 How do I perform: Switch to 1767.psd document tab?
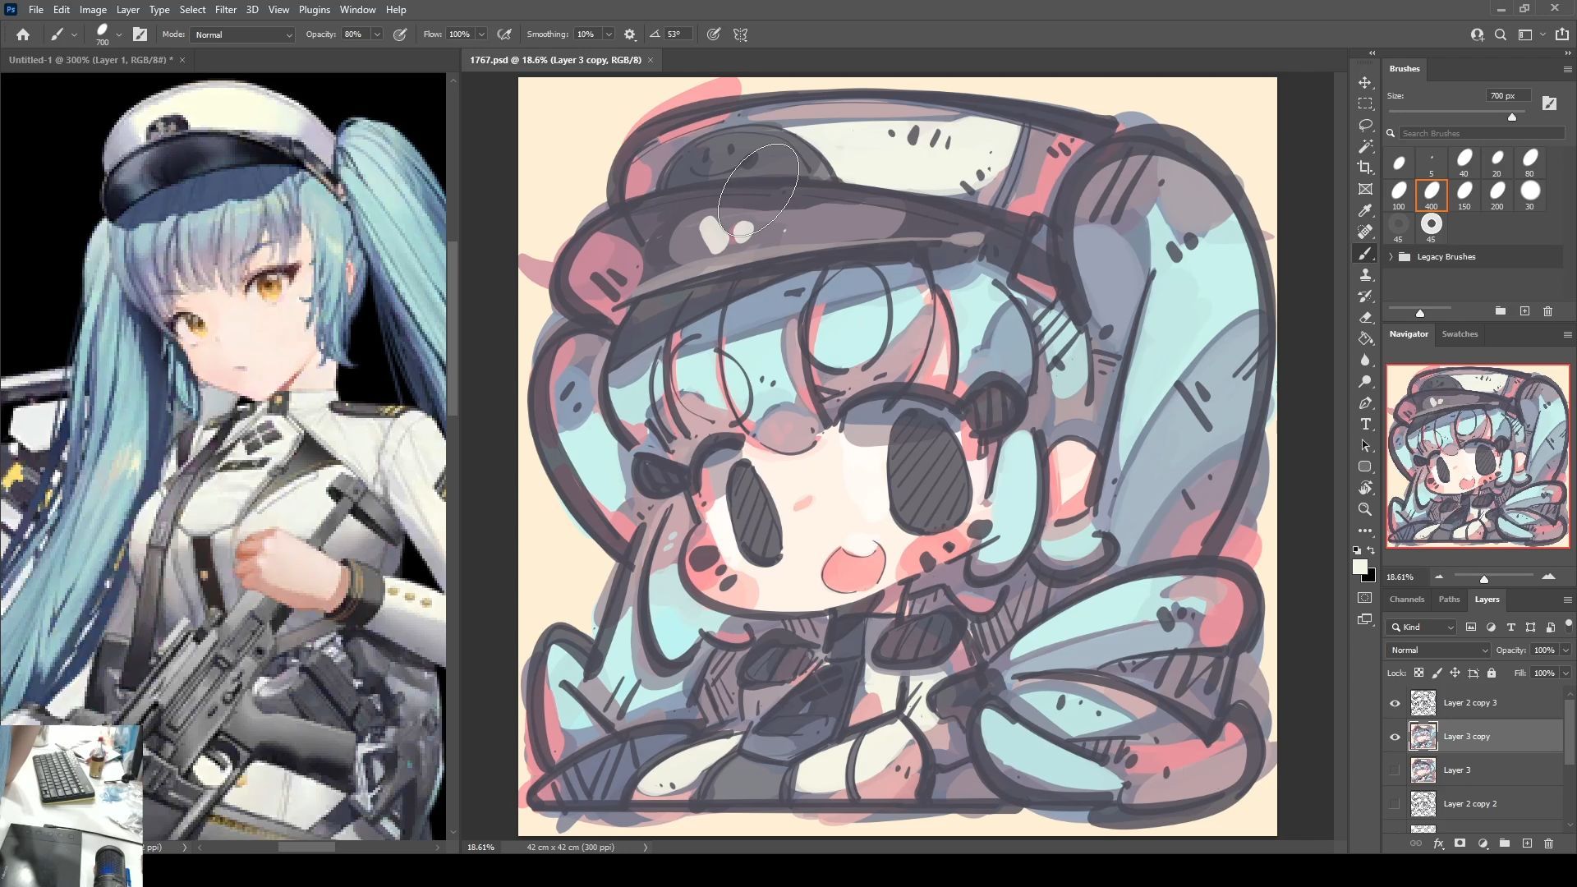555,60
